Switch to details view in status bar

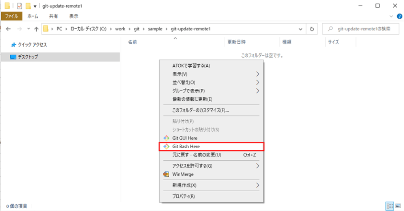[x=390, y=206]
